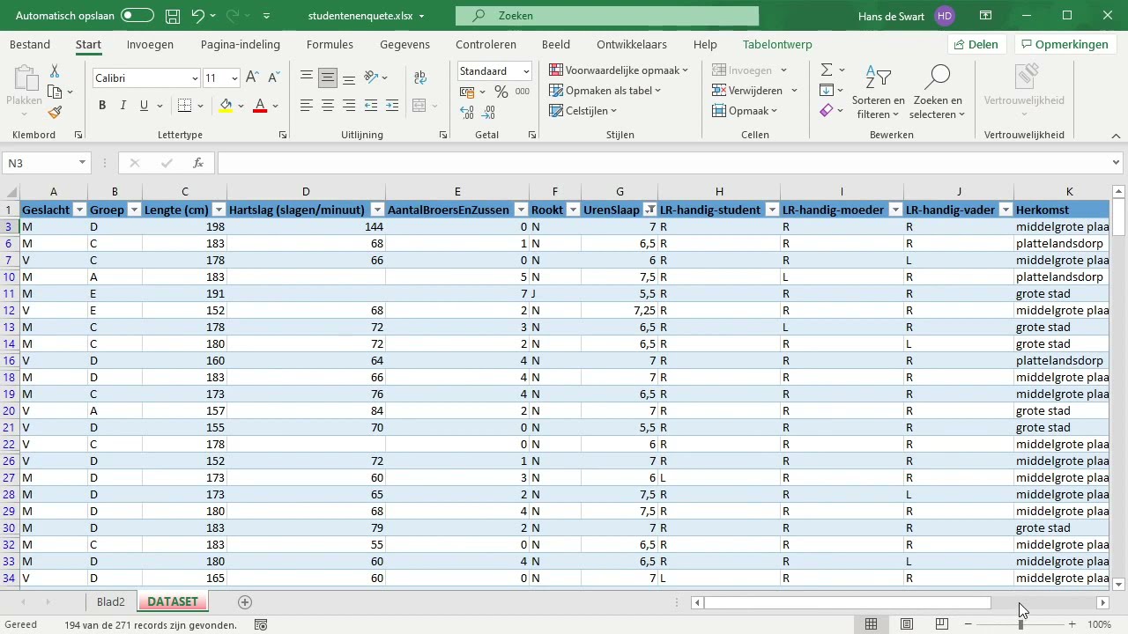Click the Cut scissors icon

point(55,71)
